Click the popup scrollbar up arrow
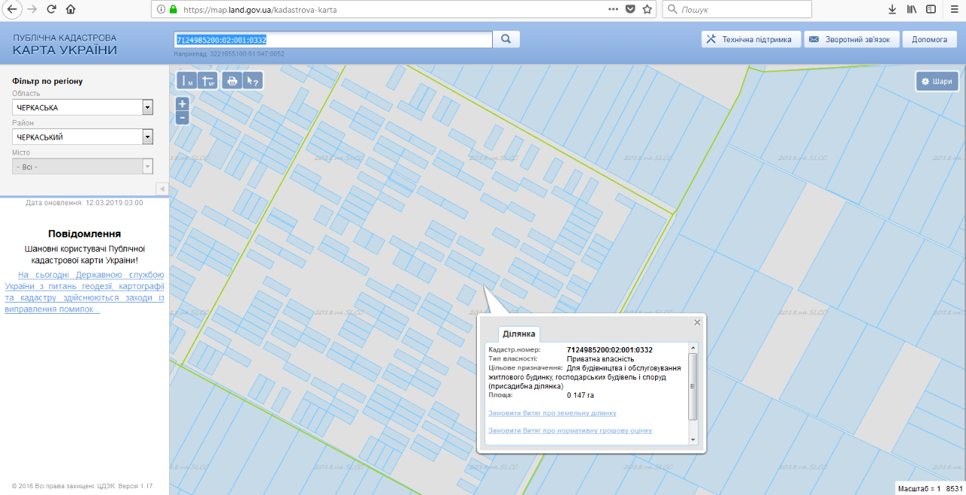 coord(694,348)
